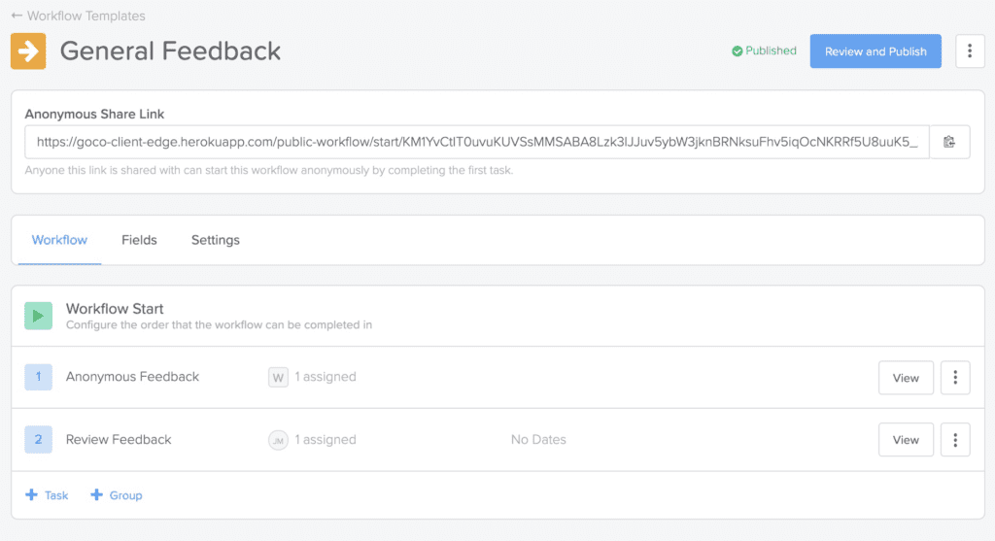Open more options for Anonymous Feedback task

pos(955,378)
